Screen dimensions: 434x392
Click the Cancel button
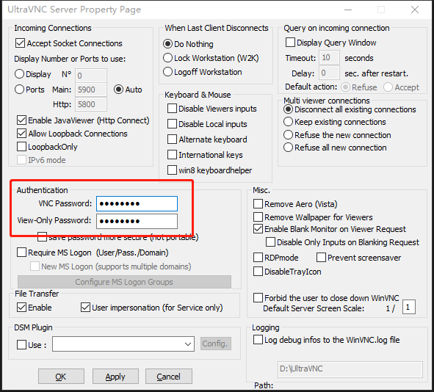click(x=169, y=377)
